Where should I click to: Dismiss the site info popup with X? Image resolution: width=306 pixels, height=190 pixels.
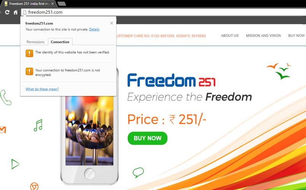pos(112,23)
